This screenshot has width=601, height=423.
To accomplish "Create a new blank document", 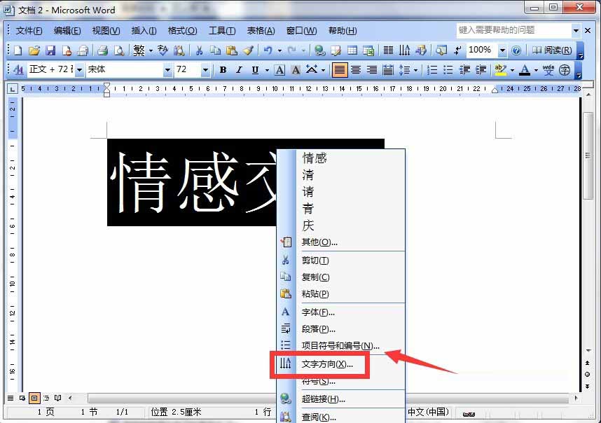I will click(x=18, y=50).
